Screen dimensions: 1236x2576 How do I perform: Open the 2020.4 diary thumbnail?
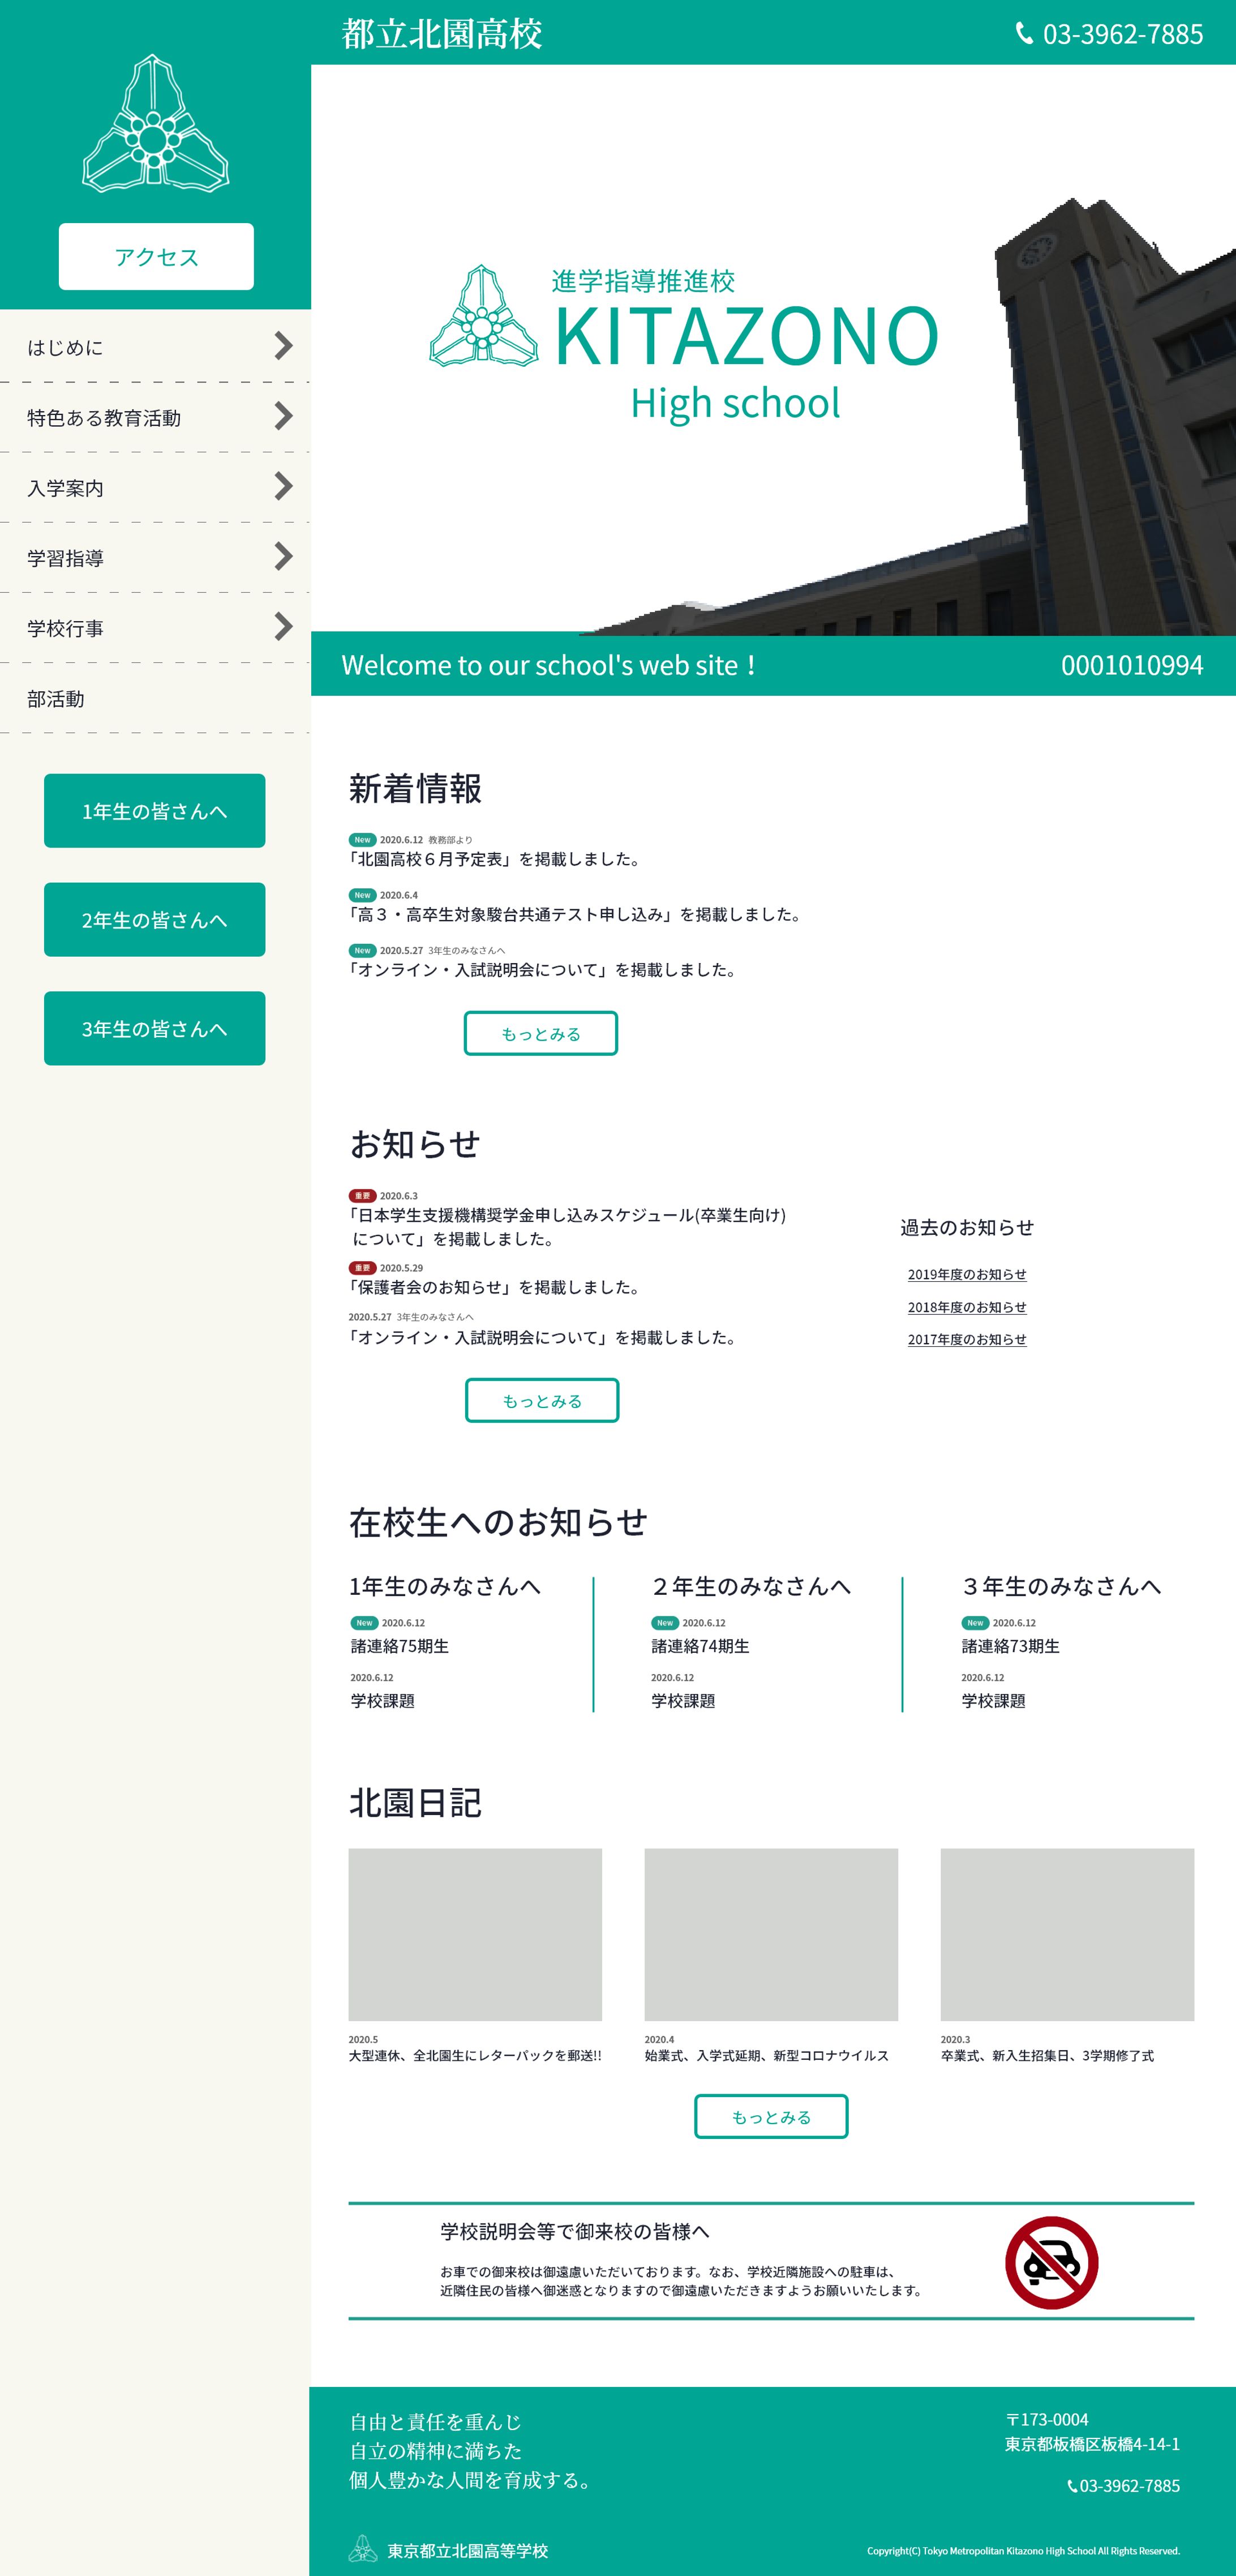coord(771,1934)
